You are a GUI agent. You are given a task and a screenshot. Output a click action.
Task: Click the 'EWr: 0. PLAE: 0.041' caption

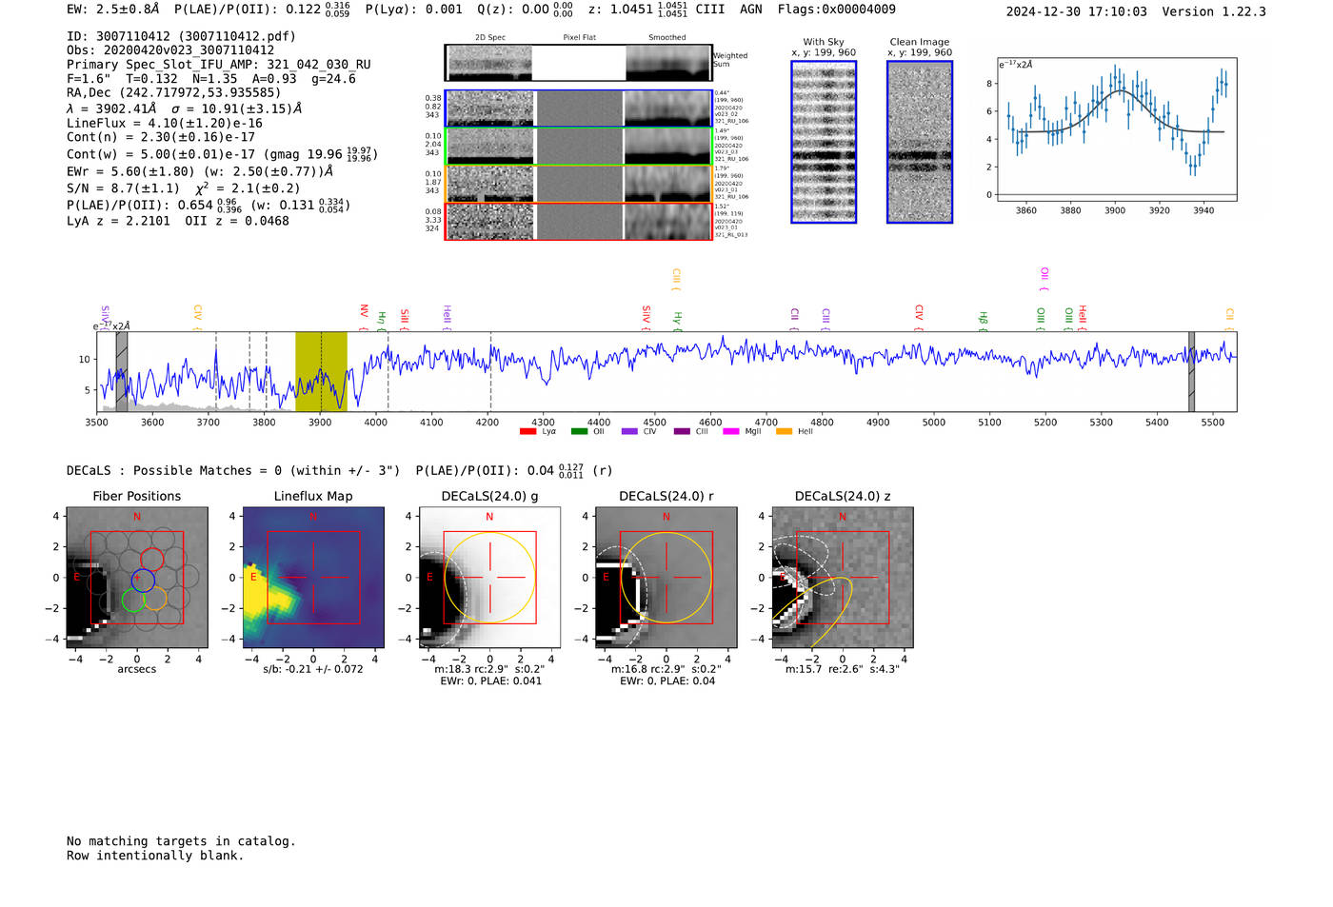(x=490, y=680)
